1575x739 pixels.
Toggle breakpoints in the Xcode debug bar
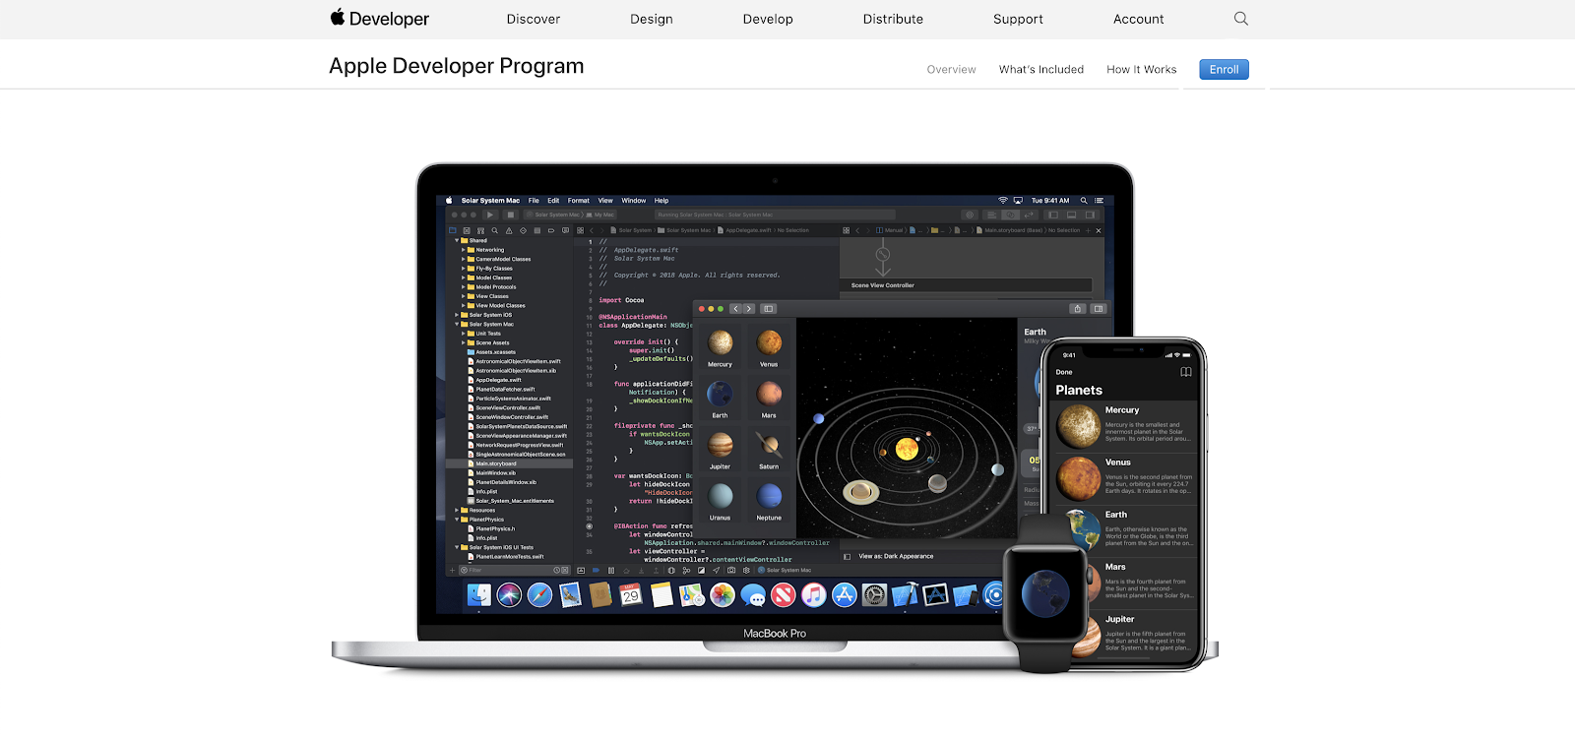click(596, 570)
